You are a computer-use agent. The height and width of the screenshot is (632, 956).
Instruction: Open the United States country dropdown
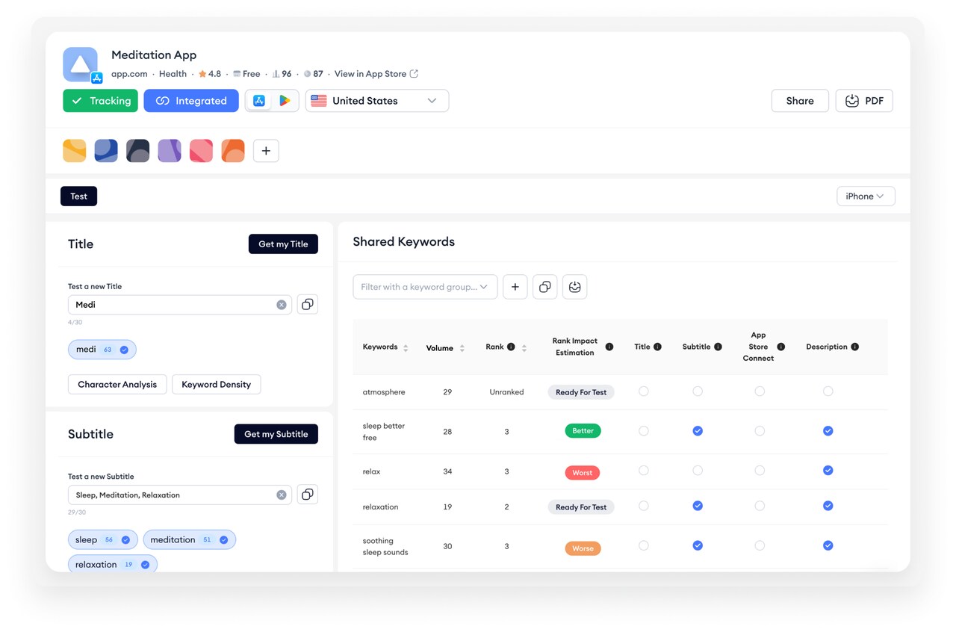(377, 101)
